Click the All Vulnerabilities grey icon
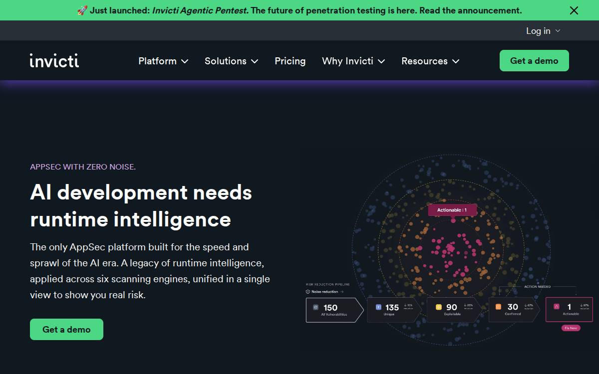 click(315, 307)
